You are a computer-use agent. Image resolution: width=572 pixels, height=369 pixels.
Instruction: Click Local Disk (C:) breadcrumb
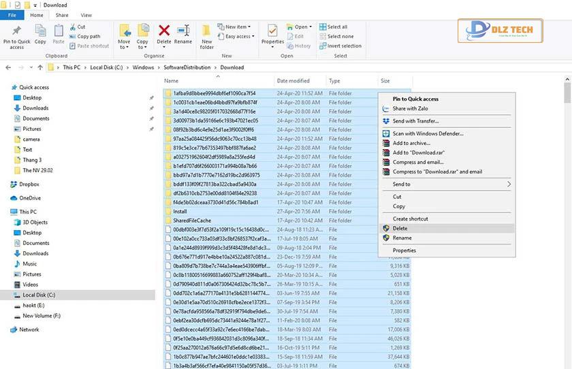point(106,67)
